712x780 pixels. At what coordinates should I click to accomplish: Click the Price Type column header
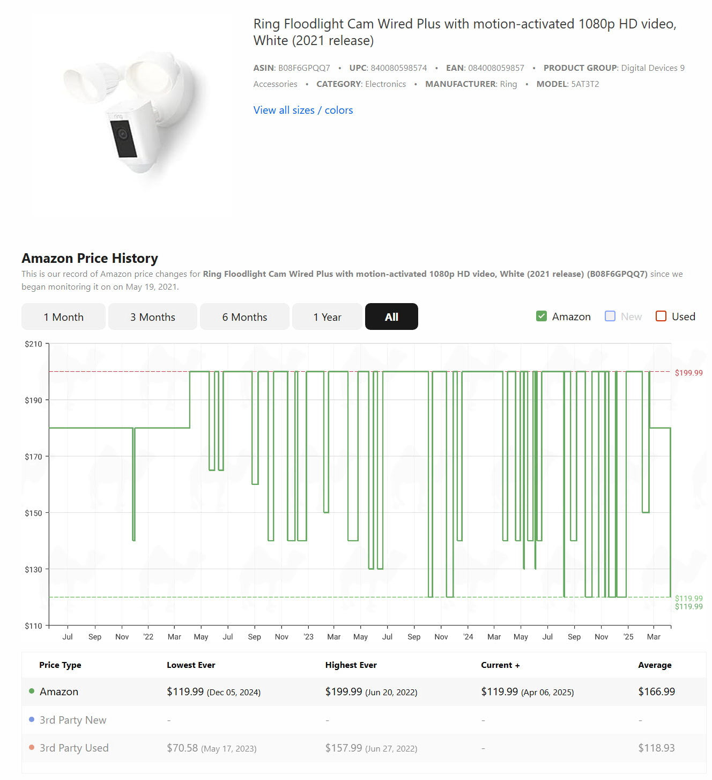click(x=60, y=665)
